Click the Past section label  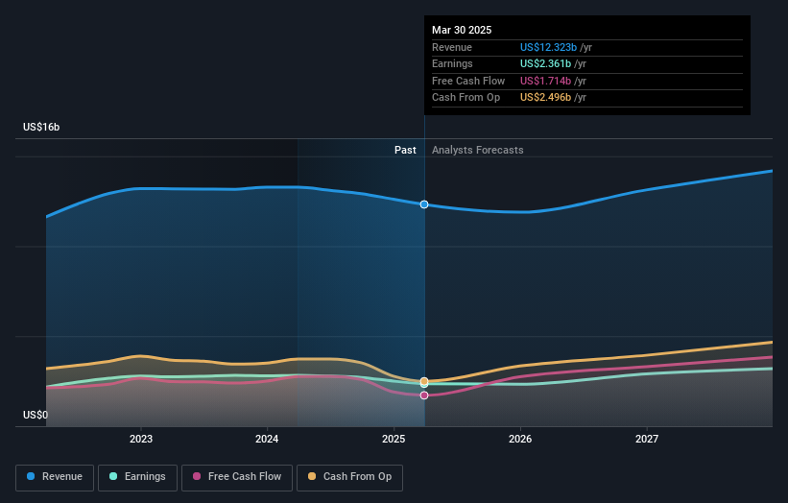(405, 151)
